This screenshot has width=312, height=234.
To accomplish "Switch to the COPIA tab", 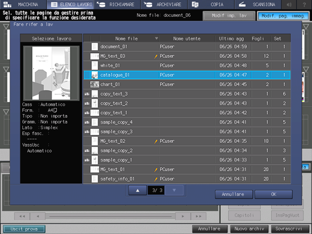I will [x=211, y=4].
